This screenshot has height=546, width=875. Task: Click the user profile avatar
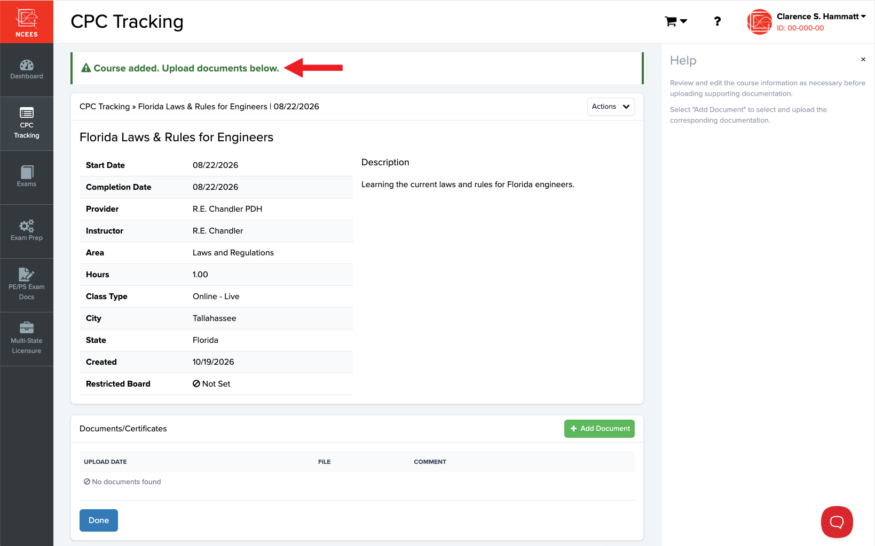[x=759, y=22]
